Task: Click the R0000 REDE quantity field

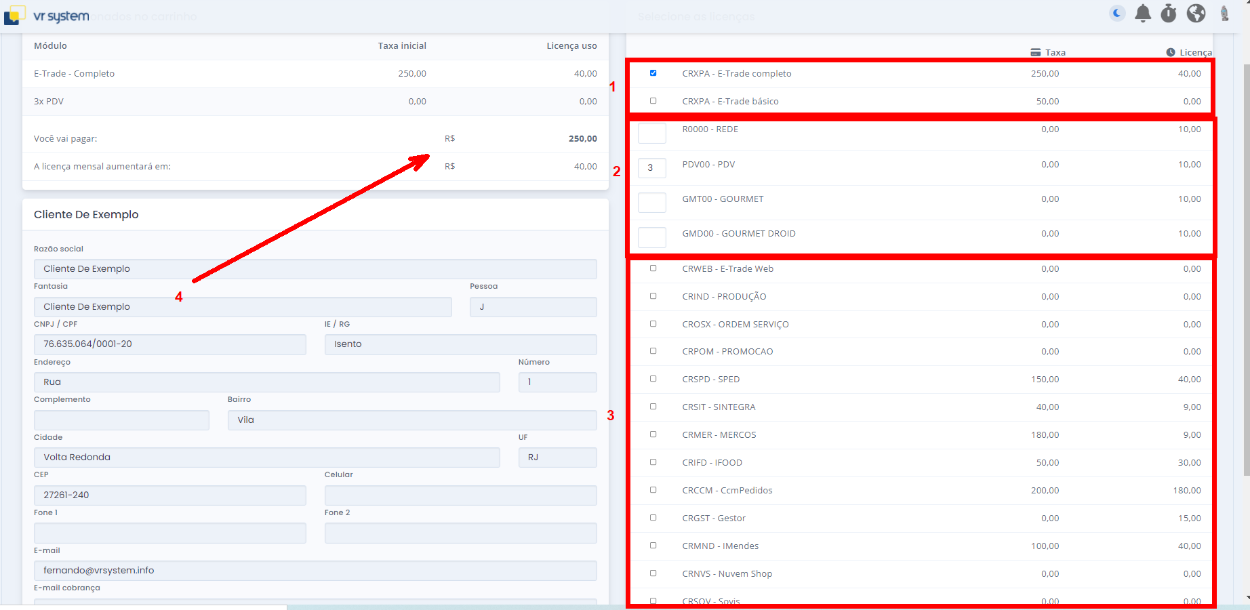Action: tap(652, 133)
